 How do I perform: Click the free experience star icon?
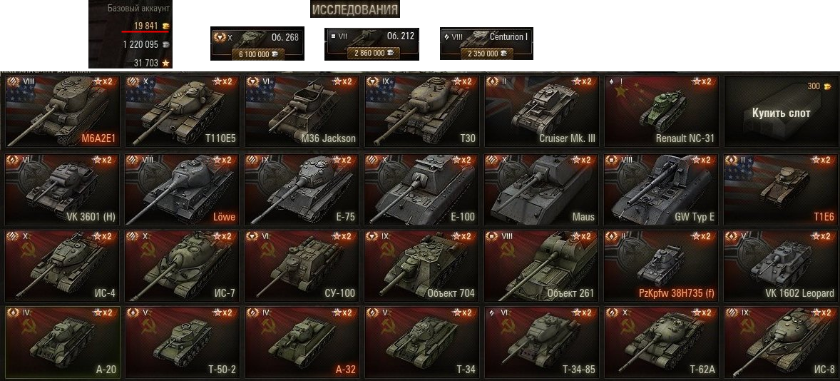tap(165, 63)
